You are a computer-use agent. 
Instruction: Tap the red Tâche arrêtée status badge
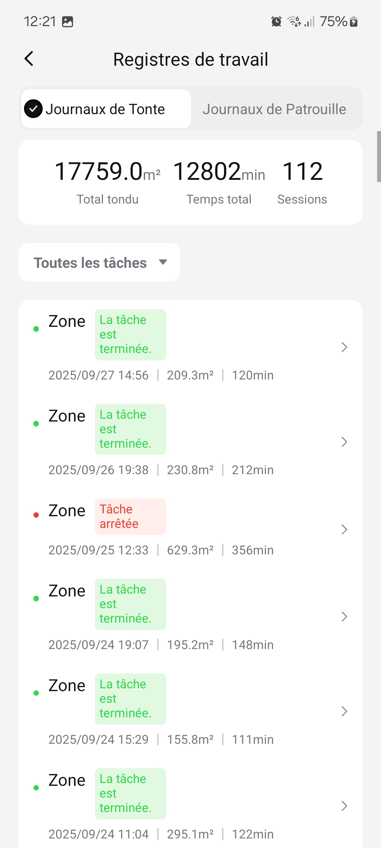tap(130, 517)
